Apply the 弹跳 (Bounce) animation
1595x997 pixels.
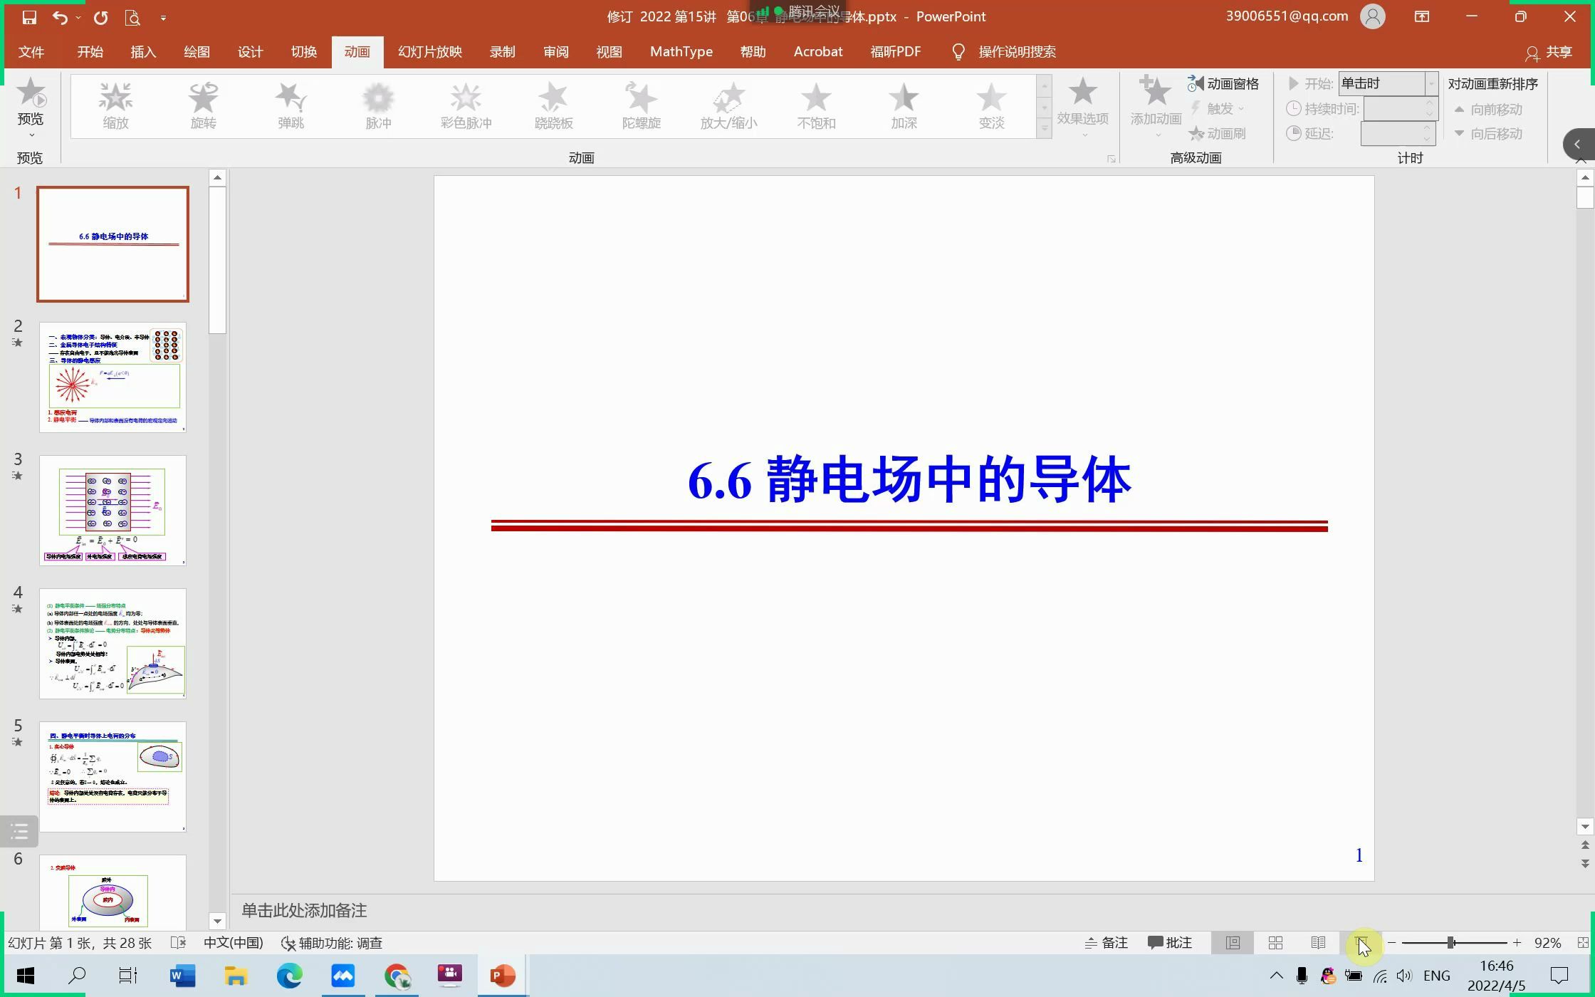point(289,105)
